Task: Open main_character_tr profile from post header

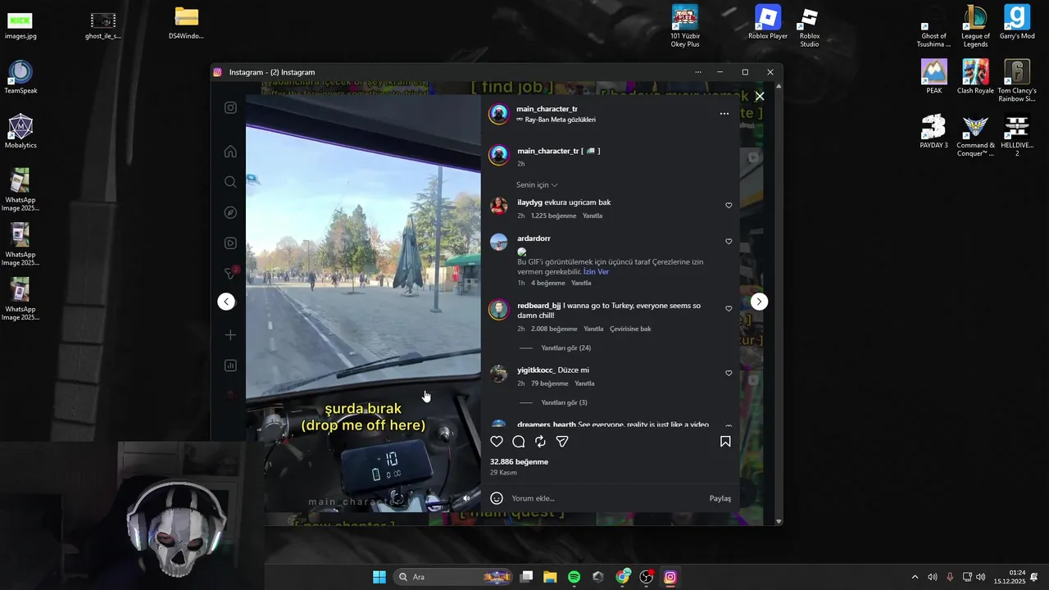Action: [x=547, y=109]
